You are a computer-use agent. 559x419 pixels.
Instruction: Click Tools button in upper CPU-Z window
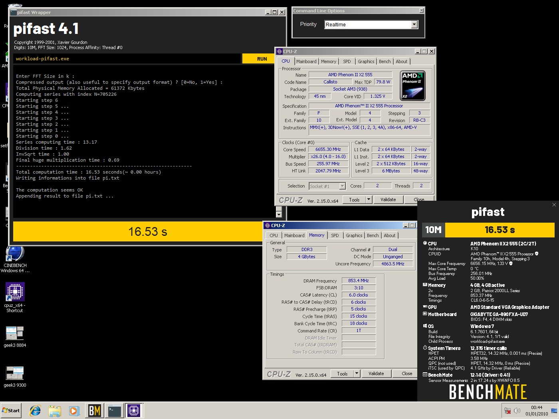(x=354, y=200)
